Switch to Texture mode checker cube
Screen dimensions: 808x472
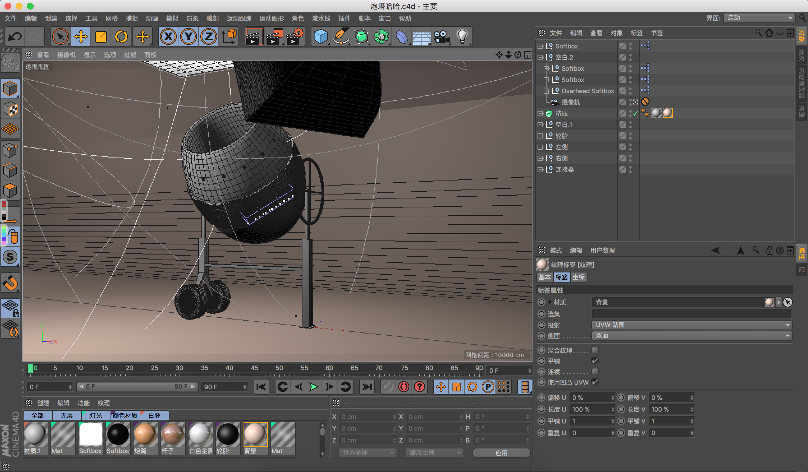pos(10,109)
